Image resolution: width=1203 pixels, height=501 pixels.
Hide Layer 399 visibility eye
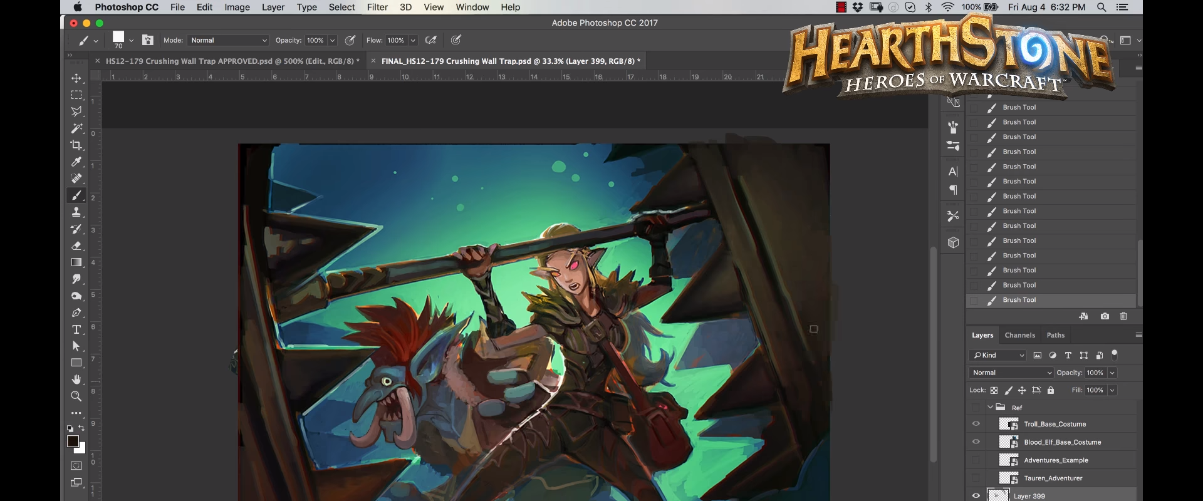coord(976,496)
